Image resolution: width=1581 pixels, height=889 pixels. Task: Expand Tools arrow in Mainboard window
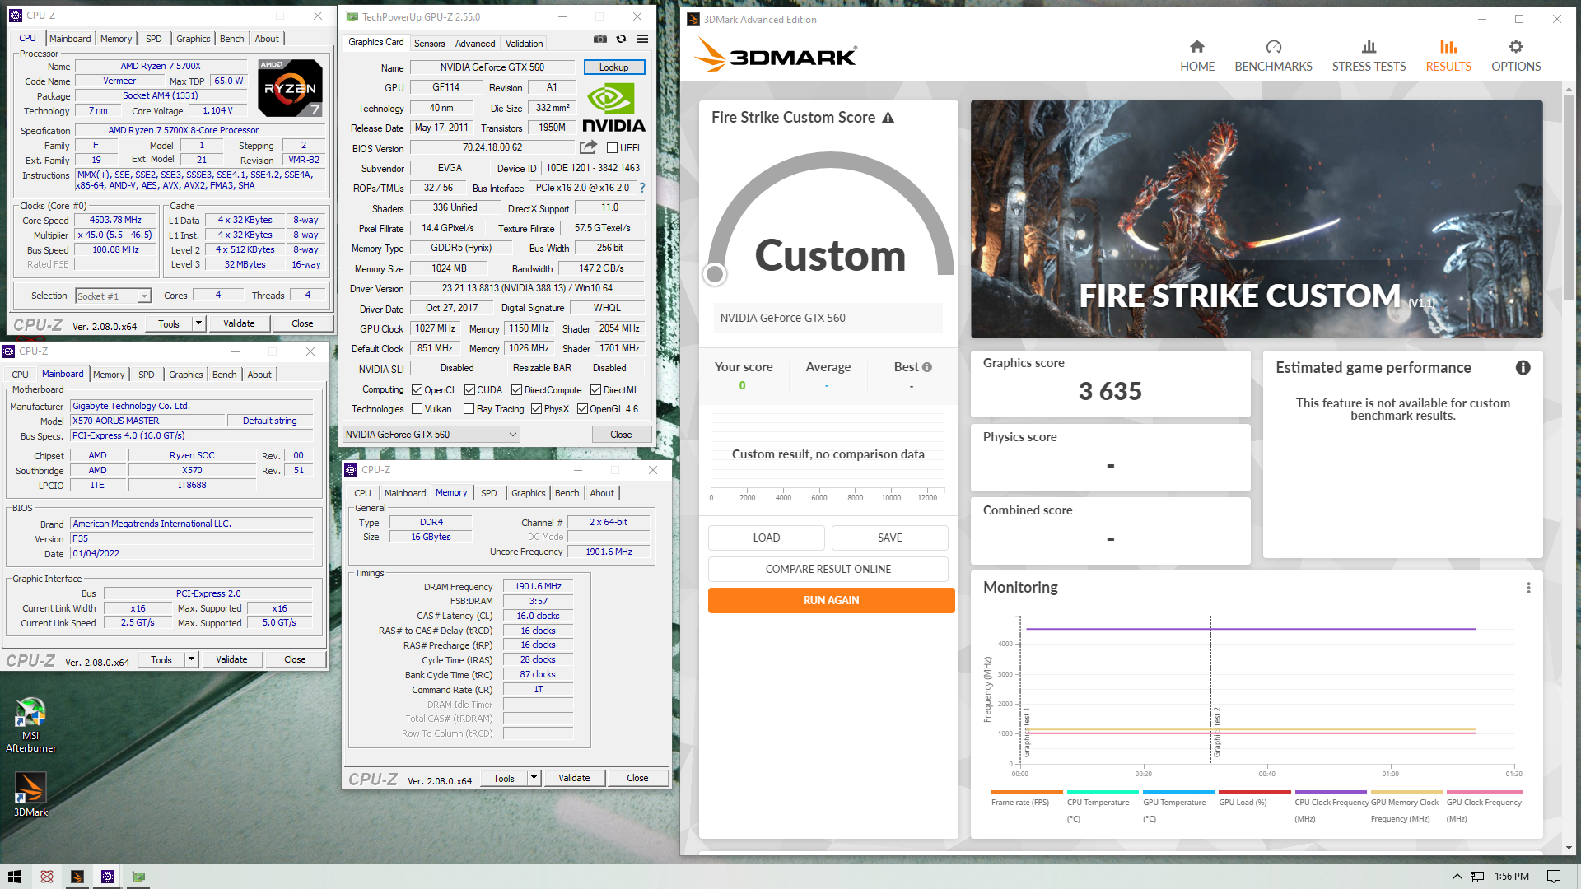click(x=191, y=659)
